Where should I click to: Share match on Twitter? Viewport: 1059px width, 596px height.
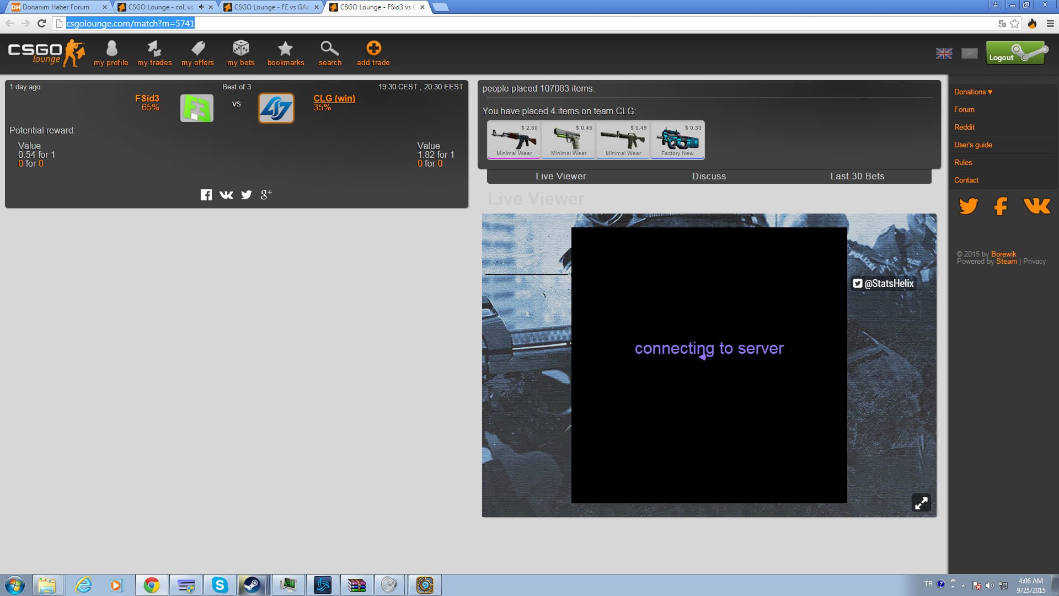(x=247, y=195)
